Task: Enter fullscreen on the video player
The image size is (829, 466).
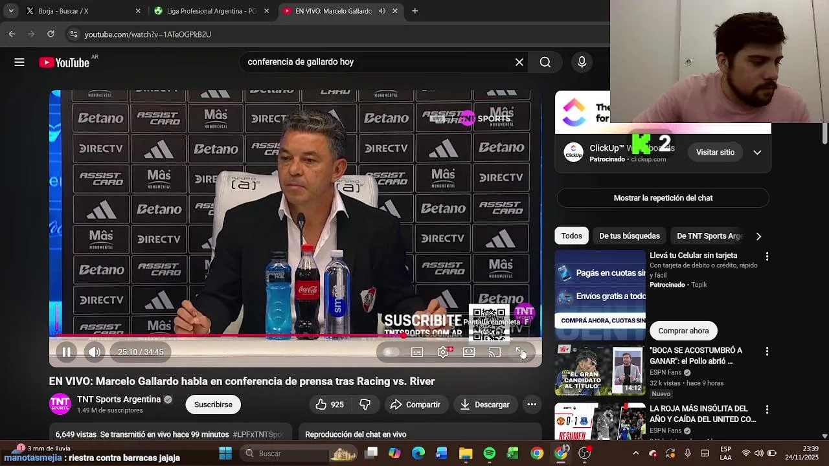Action: click(x=521, y=352)
